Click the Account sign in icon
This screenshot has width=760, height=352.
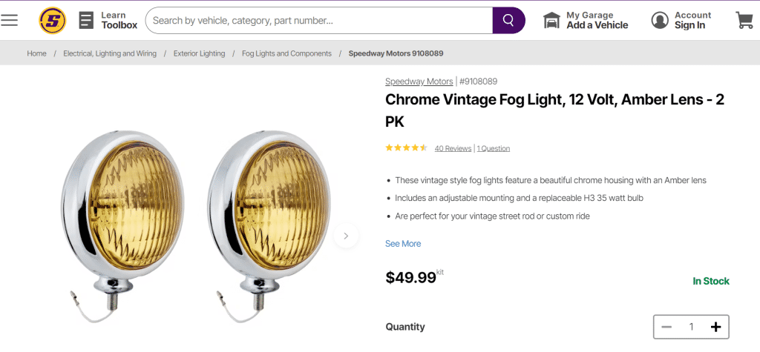point(660,20)
